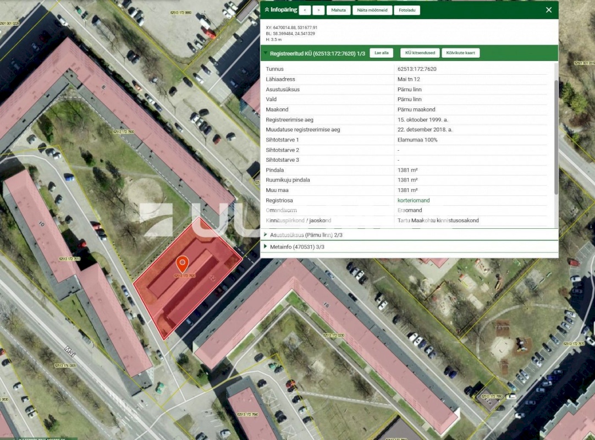The height and width of the screenshot is (440, 595).
Task: Click the Lae alla download button
Action: tap(382, 53)
